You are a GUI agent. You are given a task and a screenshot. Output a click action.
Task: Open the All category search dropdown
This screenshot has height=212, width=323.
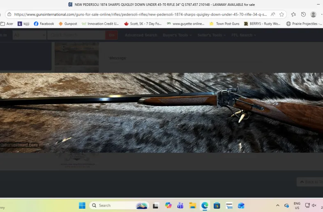coord(29,35)
